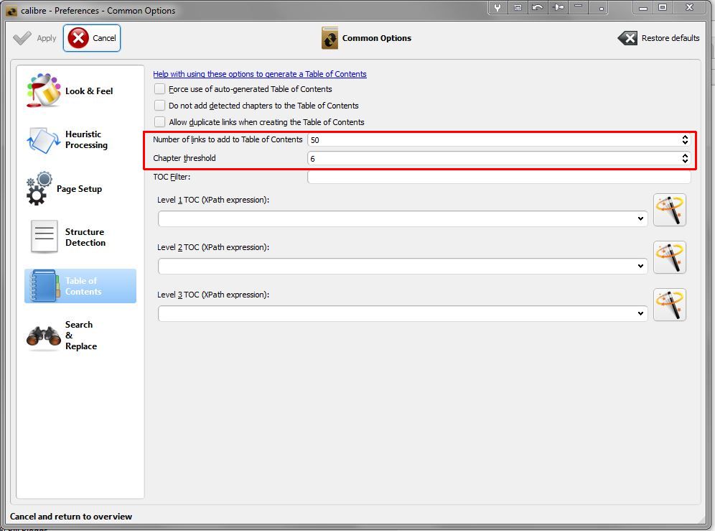Viewport: 715px width, 531px height.
Task: Maximize the calibre Preferences window
Action: pyautogui.click(x=663, y=7)
